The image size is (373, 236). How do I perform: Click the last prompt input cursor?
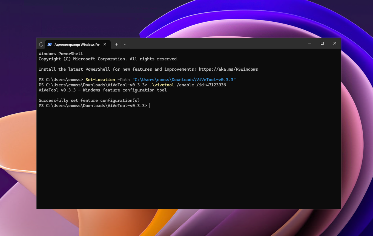150,106
